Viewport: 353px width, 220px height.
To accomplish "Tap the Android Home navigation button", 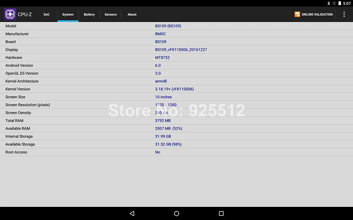I will point(176,213).
